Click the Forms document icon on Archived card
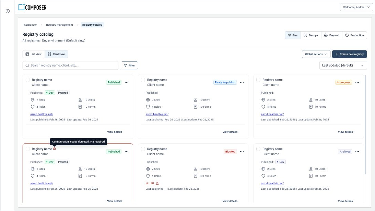Viewport: 375px width, 211px height. pos(310,176)
